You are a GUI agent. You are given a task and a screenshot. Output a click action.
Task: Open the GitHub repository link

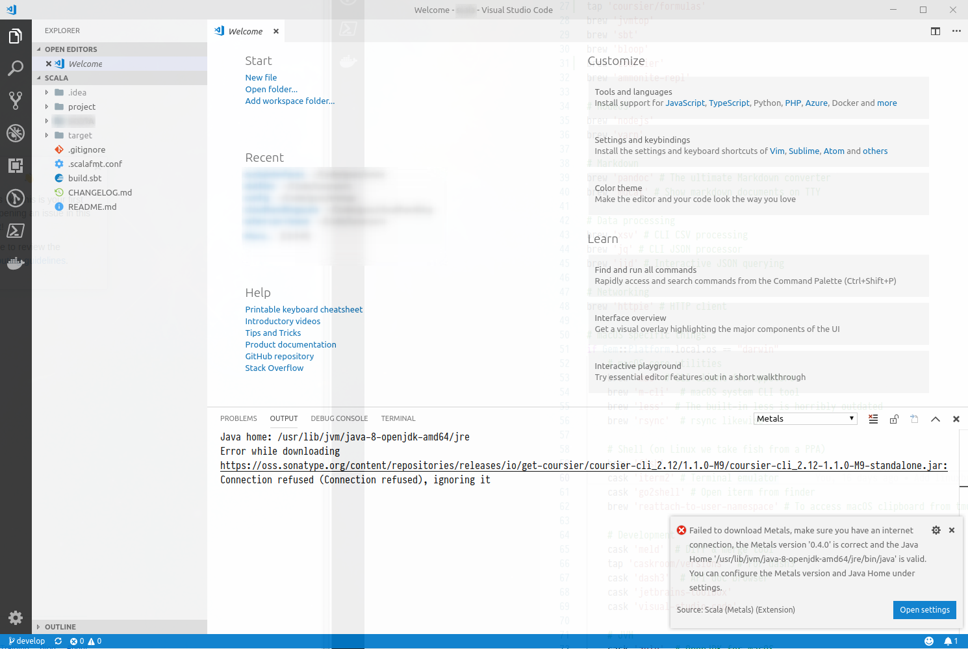point(279,356)
